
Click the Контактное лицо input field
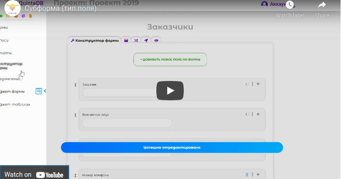[127, 123]
